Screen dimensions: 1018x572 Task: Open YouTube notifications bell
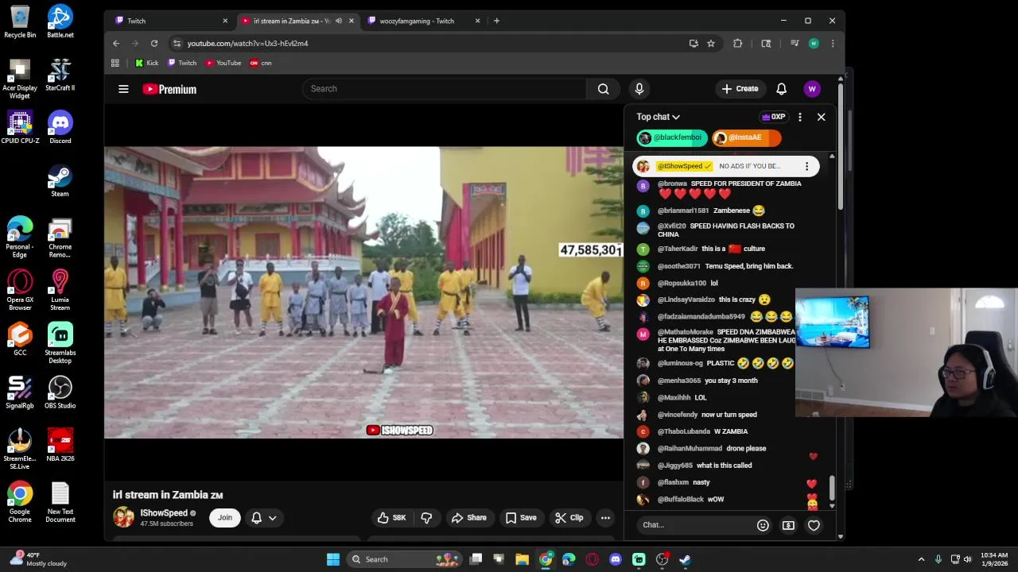[781, 89]
